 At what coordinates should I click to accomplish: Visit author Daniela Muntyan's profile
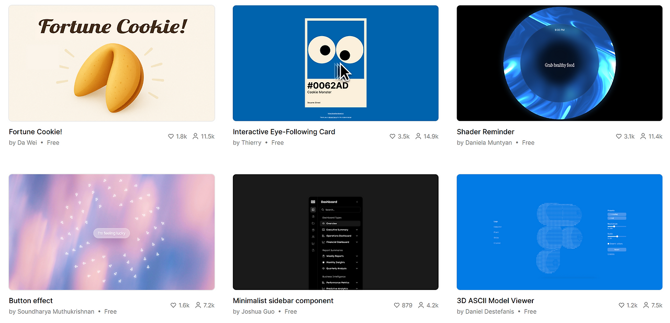click(489, 142)
